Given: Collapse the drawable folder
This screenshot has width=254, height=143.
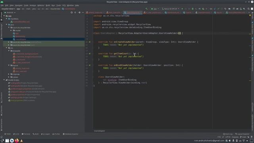Looking at the screenshot, I should [x=9, y=51].
